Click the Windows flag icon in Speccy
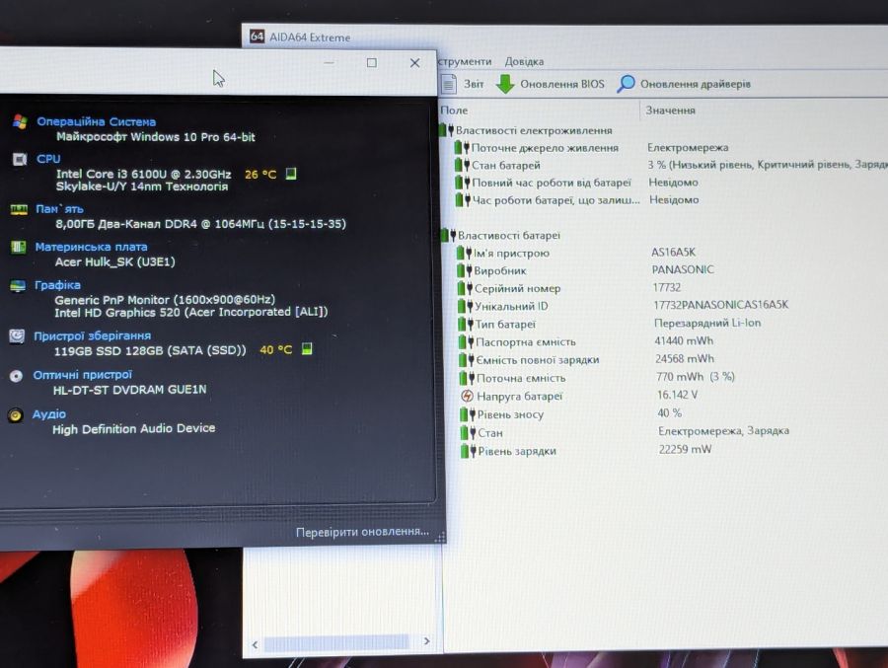Image resolution: width=888 pixels, height=668 pixels. point(20,121)
